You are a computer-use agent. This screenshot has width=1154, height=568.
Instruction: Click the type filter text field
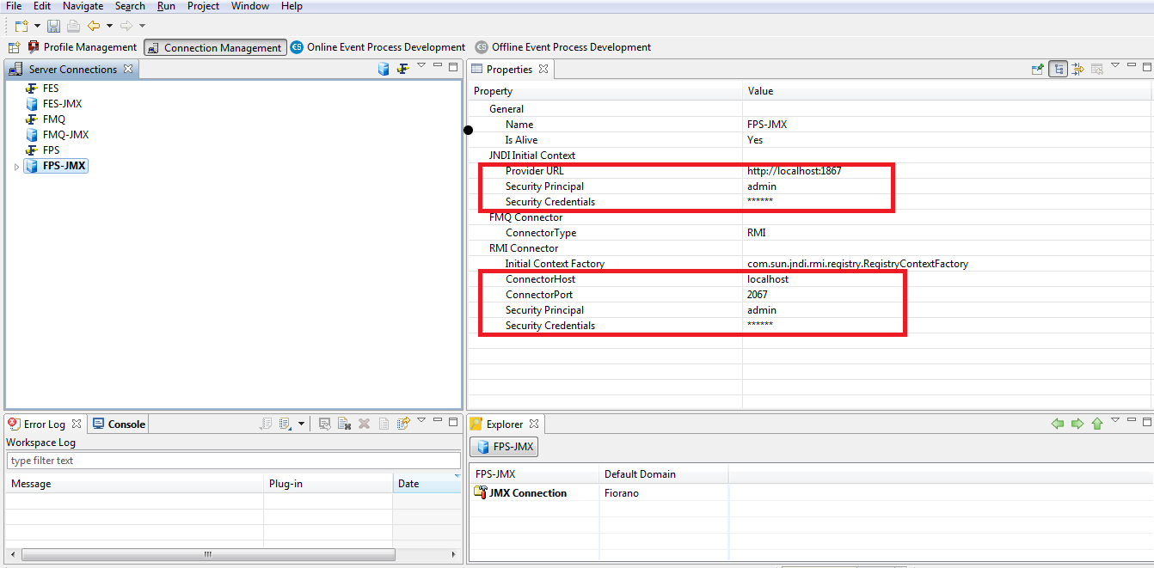pyautogui.click(x=232, y=461)
